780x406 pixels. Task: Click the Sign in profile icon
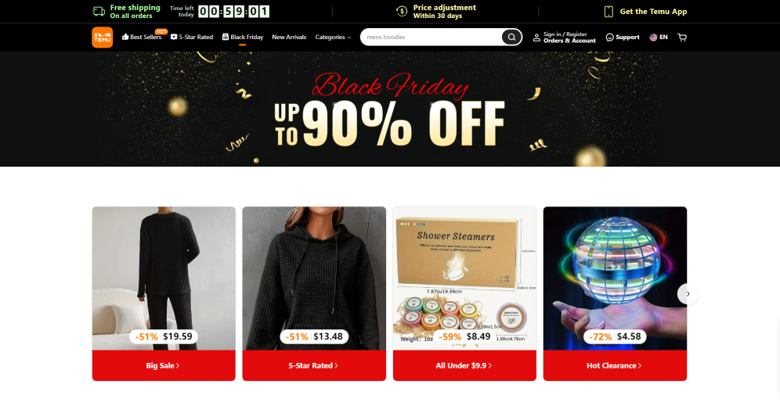click(536, 38)
